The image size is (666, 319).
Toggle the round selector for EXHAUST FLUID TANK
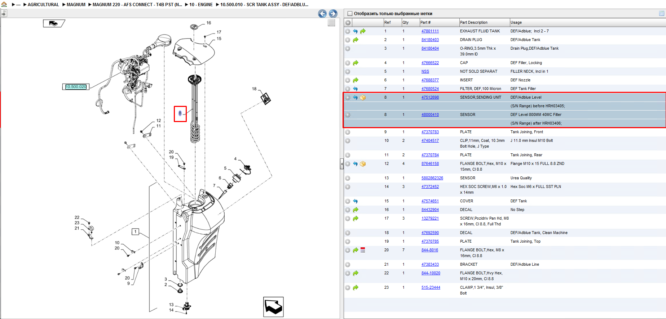348,31
